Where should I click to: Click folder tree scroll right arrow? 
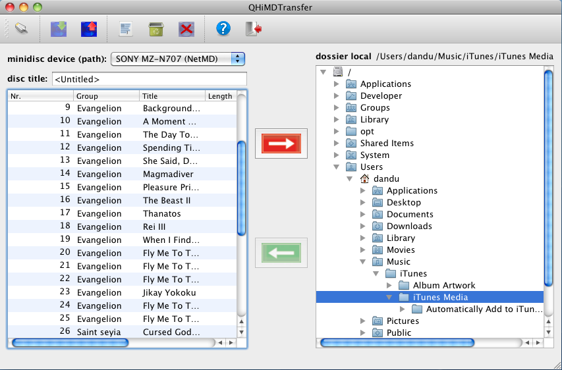click(x=538, y=343)
